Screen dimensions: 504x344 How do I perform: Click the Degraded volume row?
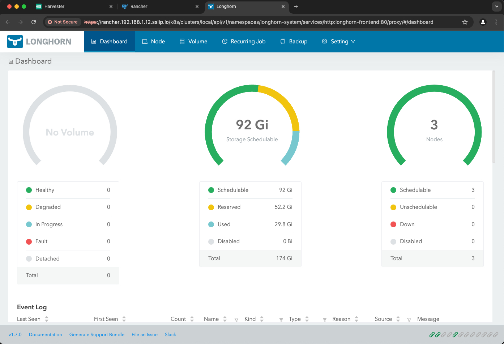pyautogui.click(x=68, y=207)
